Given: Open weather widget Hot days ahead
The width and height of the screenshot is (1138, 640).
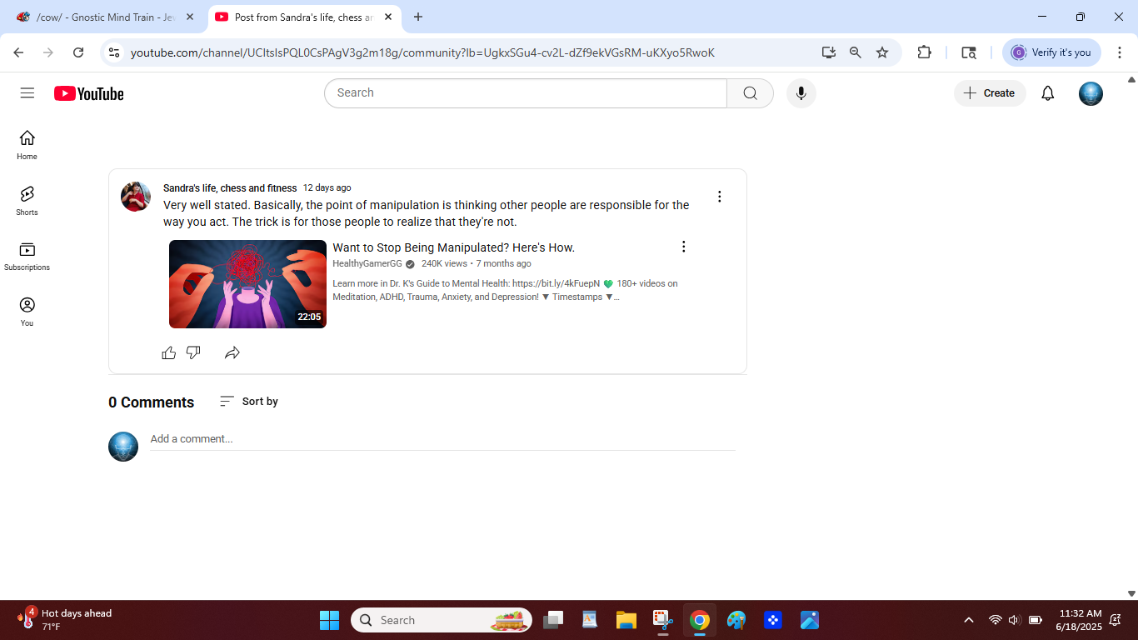Looking at the screenshot, I should pyautogui.click(x=64, y=620).
